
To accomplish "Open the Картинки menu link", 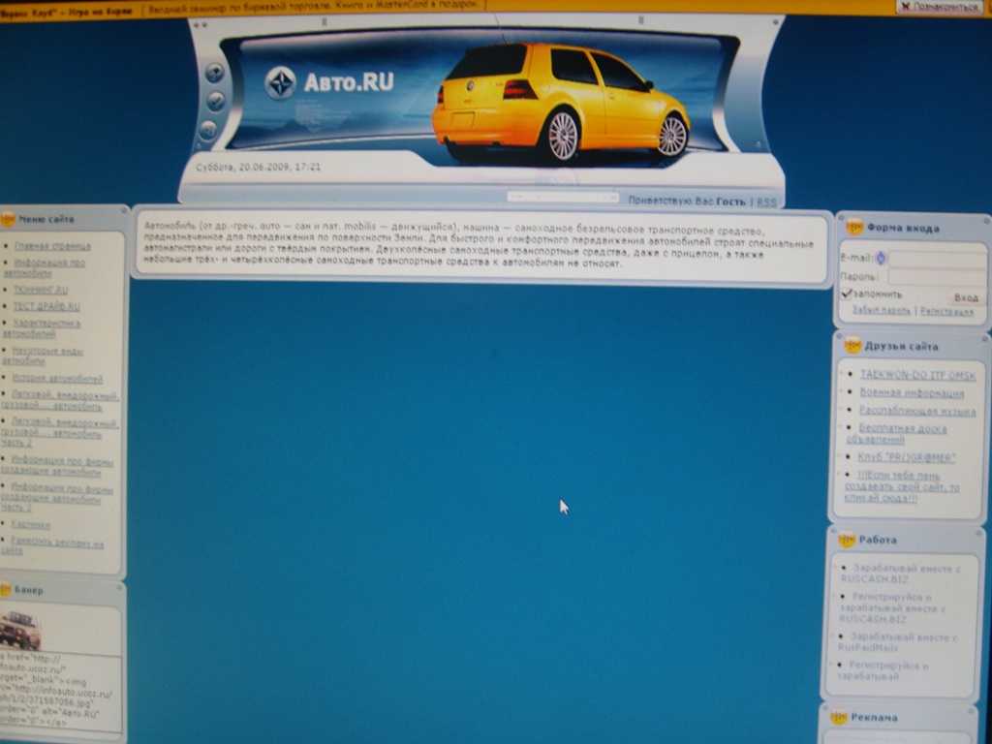I will pos(31,524).
